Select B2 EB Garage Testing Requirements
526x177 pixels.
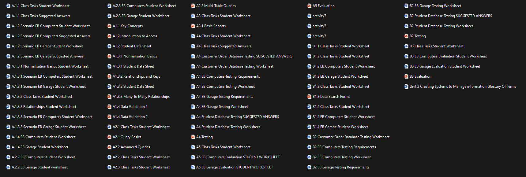(x=341, y=167)
